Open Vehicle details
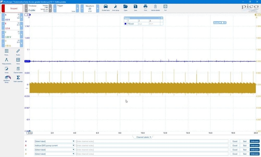The image size is (261, 157). 155,8
